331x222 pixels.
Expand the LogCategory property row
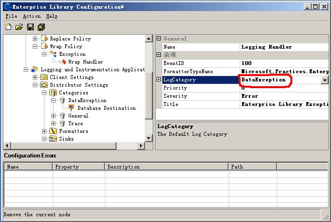(x=159, y=79)
